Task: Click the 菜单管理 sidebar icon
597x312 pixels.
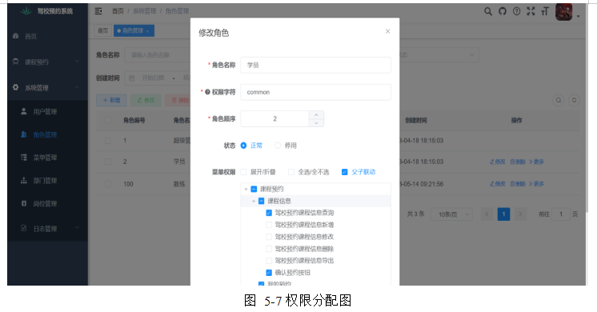Action: point(23,158)
